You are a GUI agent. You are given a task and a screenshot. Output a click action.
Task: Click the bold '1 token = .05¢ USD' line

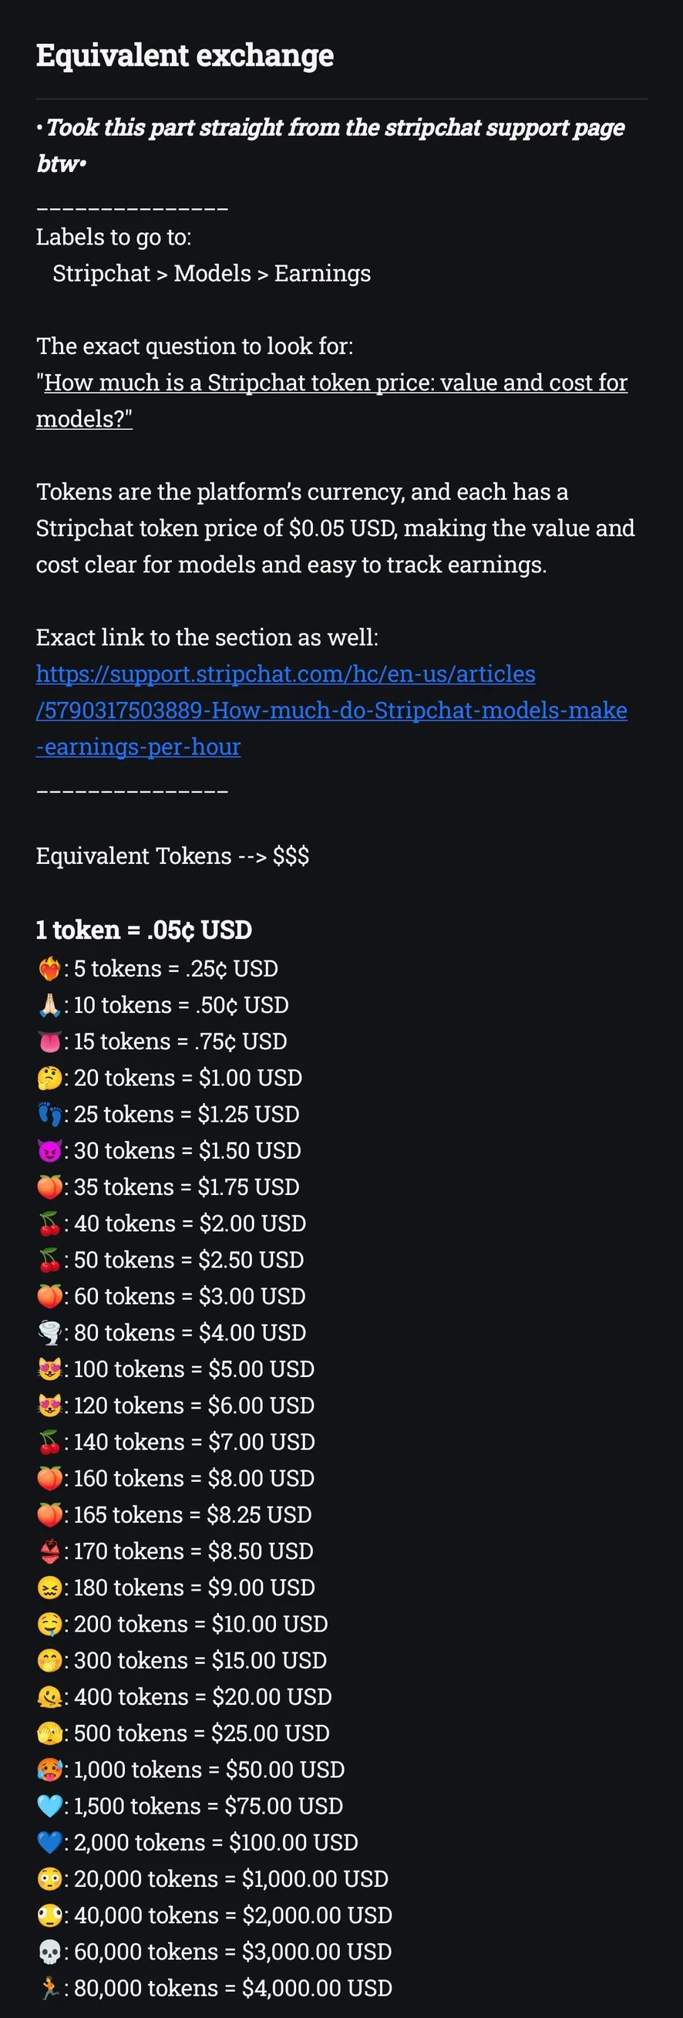[x=144, y=930]
